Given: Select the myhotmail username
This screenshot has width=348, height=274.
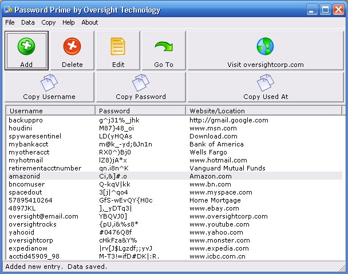Looking at the screenshot, I should click(26, 160).
